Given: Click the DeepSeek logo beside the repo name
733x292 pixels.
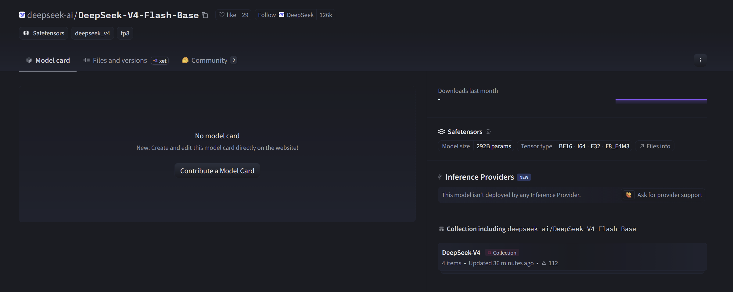Looking at the screenshot, I should point(22,15).
